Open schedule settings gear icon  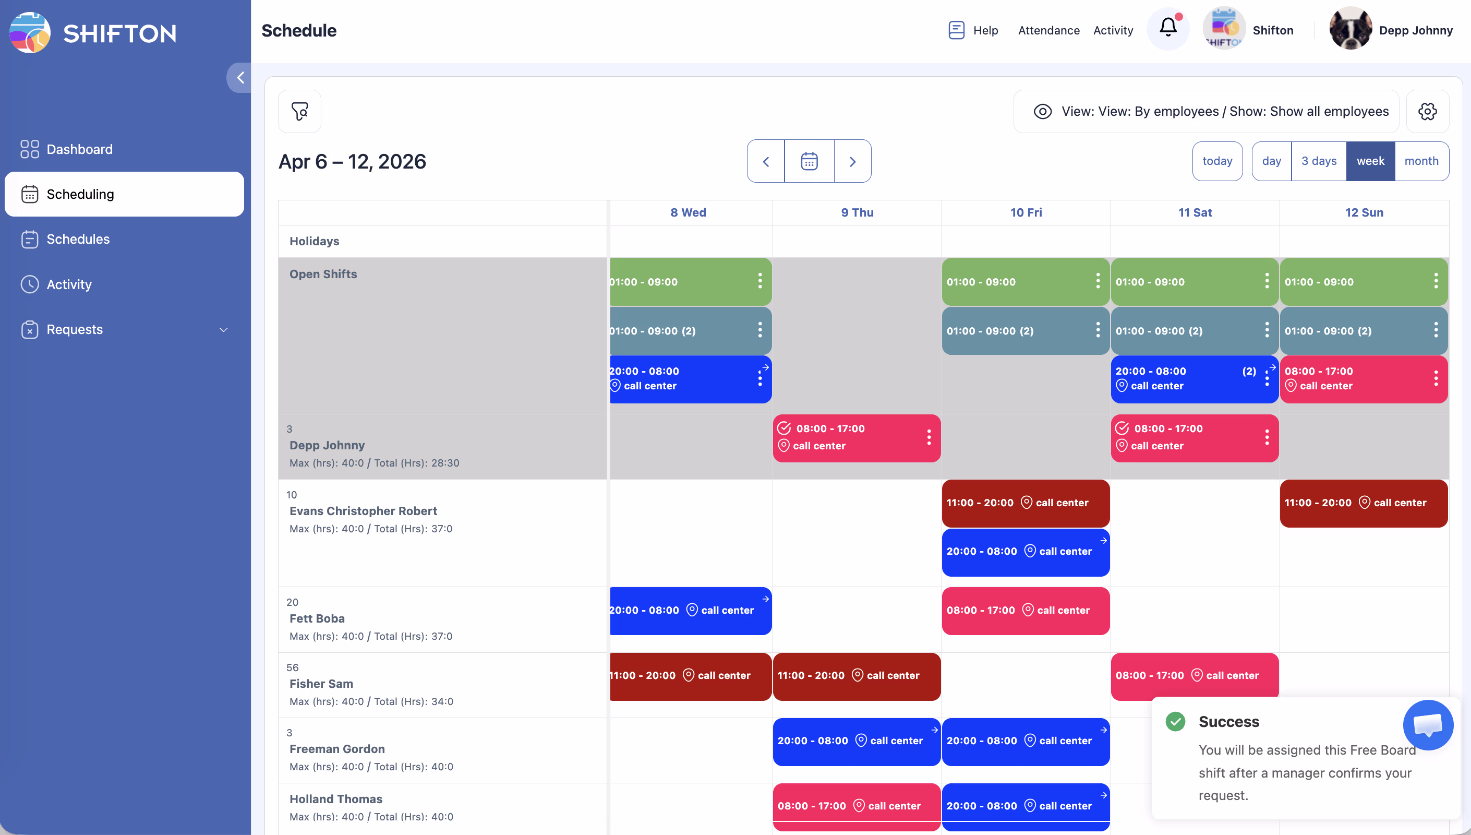(x=1427, y=111)
